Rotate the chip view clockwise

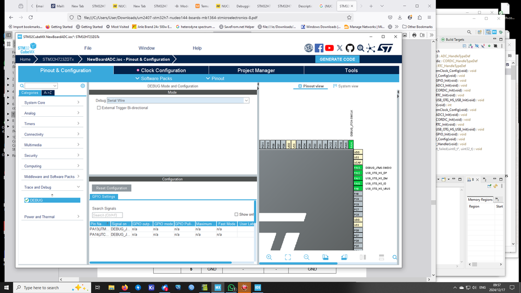click(x=325, y=257)
